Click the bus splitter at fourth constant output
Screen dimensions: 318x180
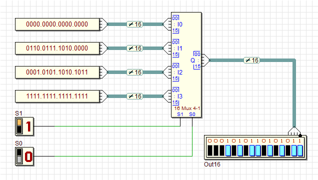[104, 96]
